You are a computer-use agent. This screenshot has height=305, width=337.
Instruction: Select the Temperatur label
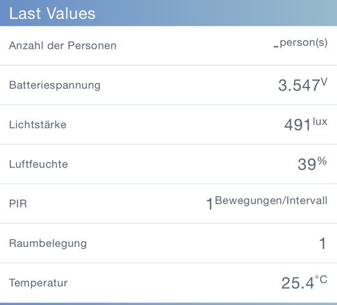click(39, 283)
